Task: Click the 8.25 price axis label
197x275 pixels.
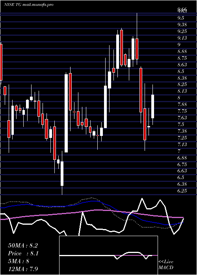Action: (182, 84)
